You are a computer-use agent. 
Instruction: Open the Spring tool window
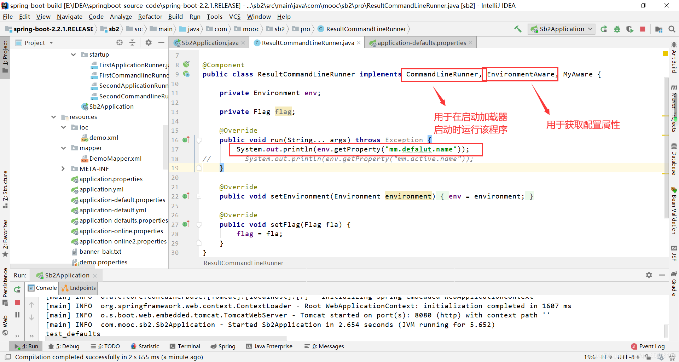pyautogui.click(x=223, y=346)
